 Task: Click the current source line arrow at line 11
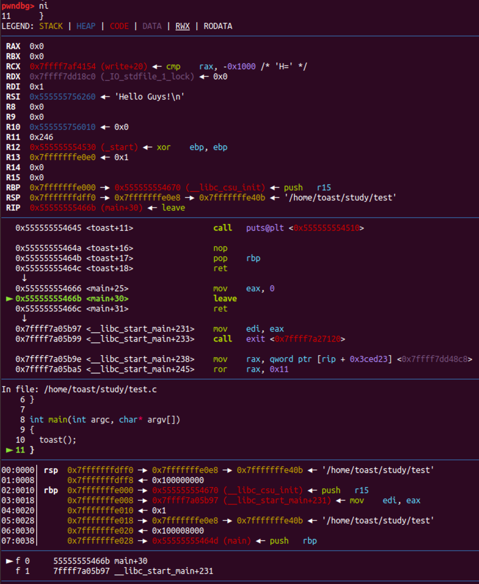point(9,450)
